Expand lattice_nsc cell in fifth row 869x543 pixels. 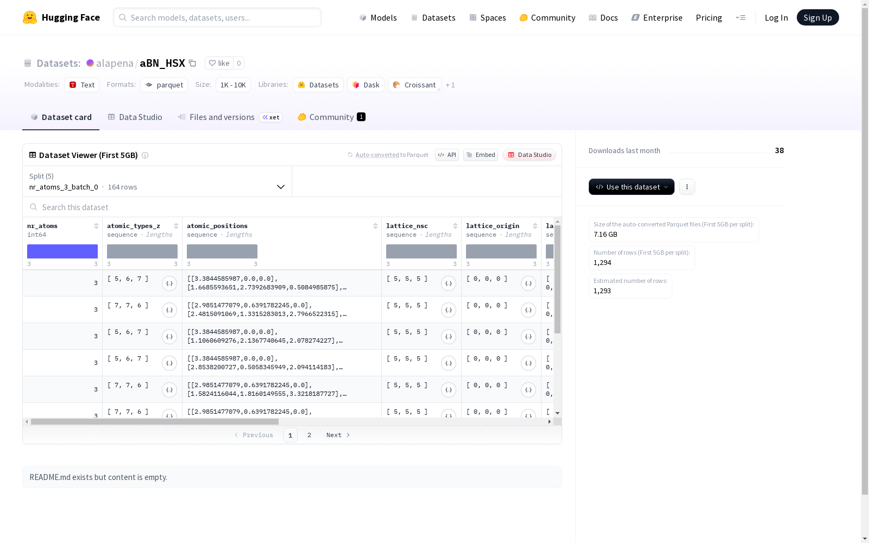coord(449,390)
